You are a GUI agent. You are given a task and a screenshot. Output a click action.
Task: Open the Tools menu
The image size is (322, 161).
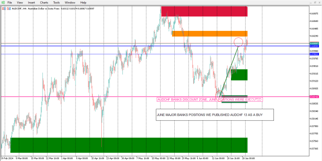pyautogui.click(x=57, y=3)
